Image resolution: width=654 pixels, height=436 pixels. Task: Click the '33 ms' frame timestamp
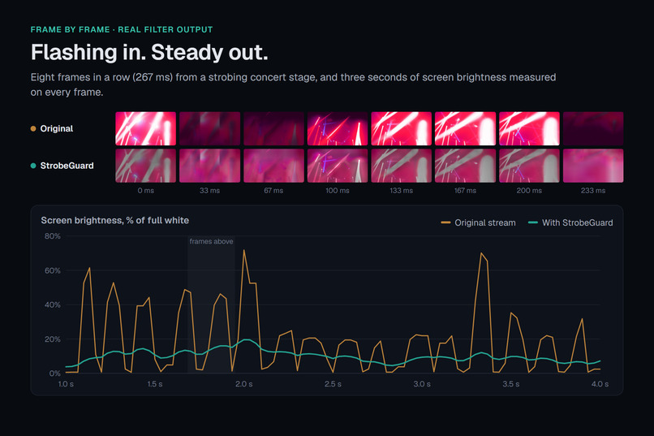pos(210,191)
